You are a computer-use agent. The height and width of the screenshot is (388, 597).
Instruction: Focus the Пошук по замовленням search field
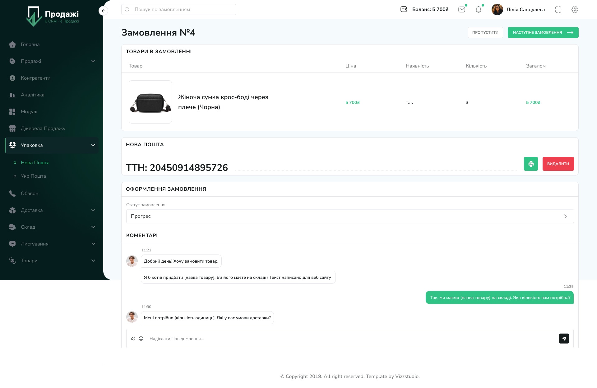(179, 9)
